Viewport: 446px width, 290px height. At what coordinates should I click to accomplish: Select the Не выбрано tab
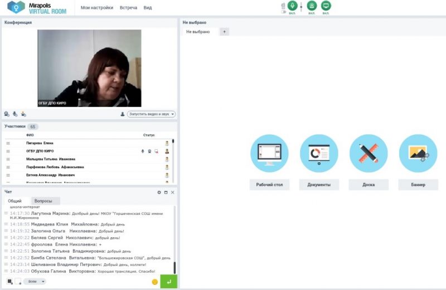pyautogui.click(x=198, y=32)
